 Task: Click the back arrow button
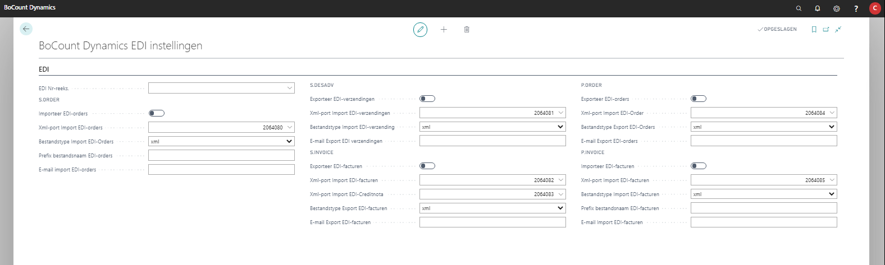26,29
